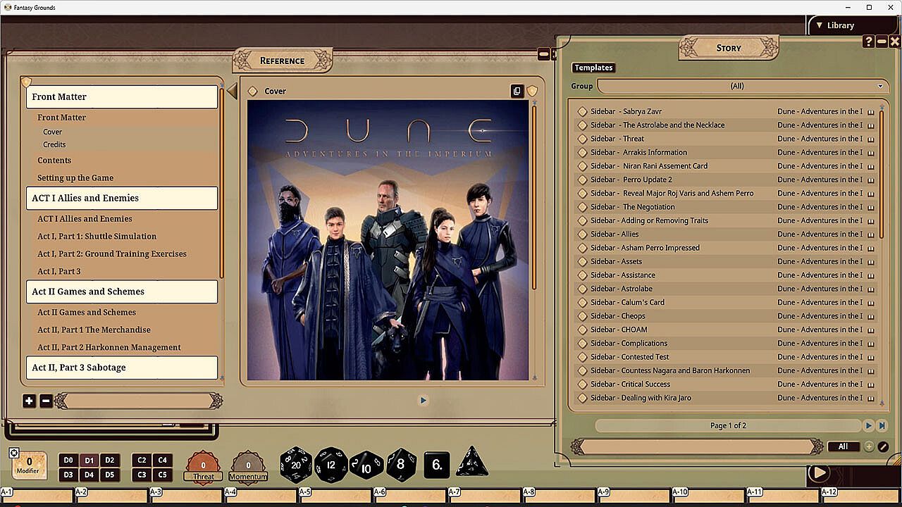Toggle the C5 complication range button
The image size is (902, 507).
(162, 475)
